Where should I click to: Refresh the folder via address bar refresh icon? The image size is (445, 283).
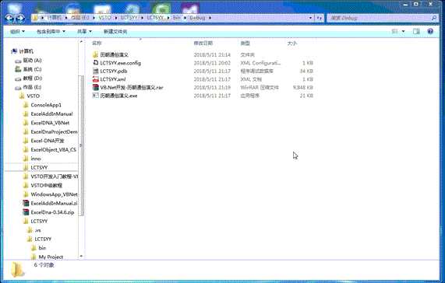(320, 18)
